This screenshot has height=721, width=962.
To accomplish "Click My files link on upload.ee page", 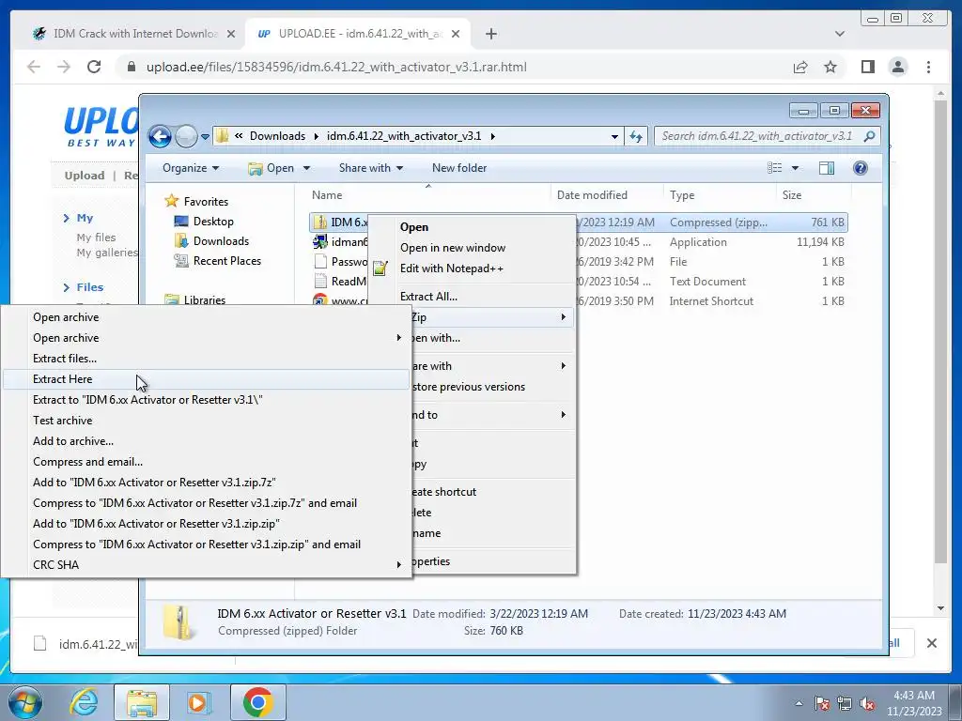I will [96, 238].
